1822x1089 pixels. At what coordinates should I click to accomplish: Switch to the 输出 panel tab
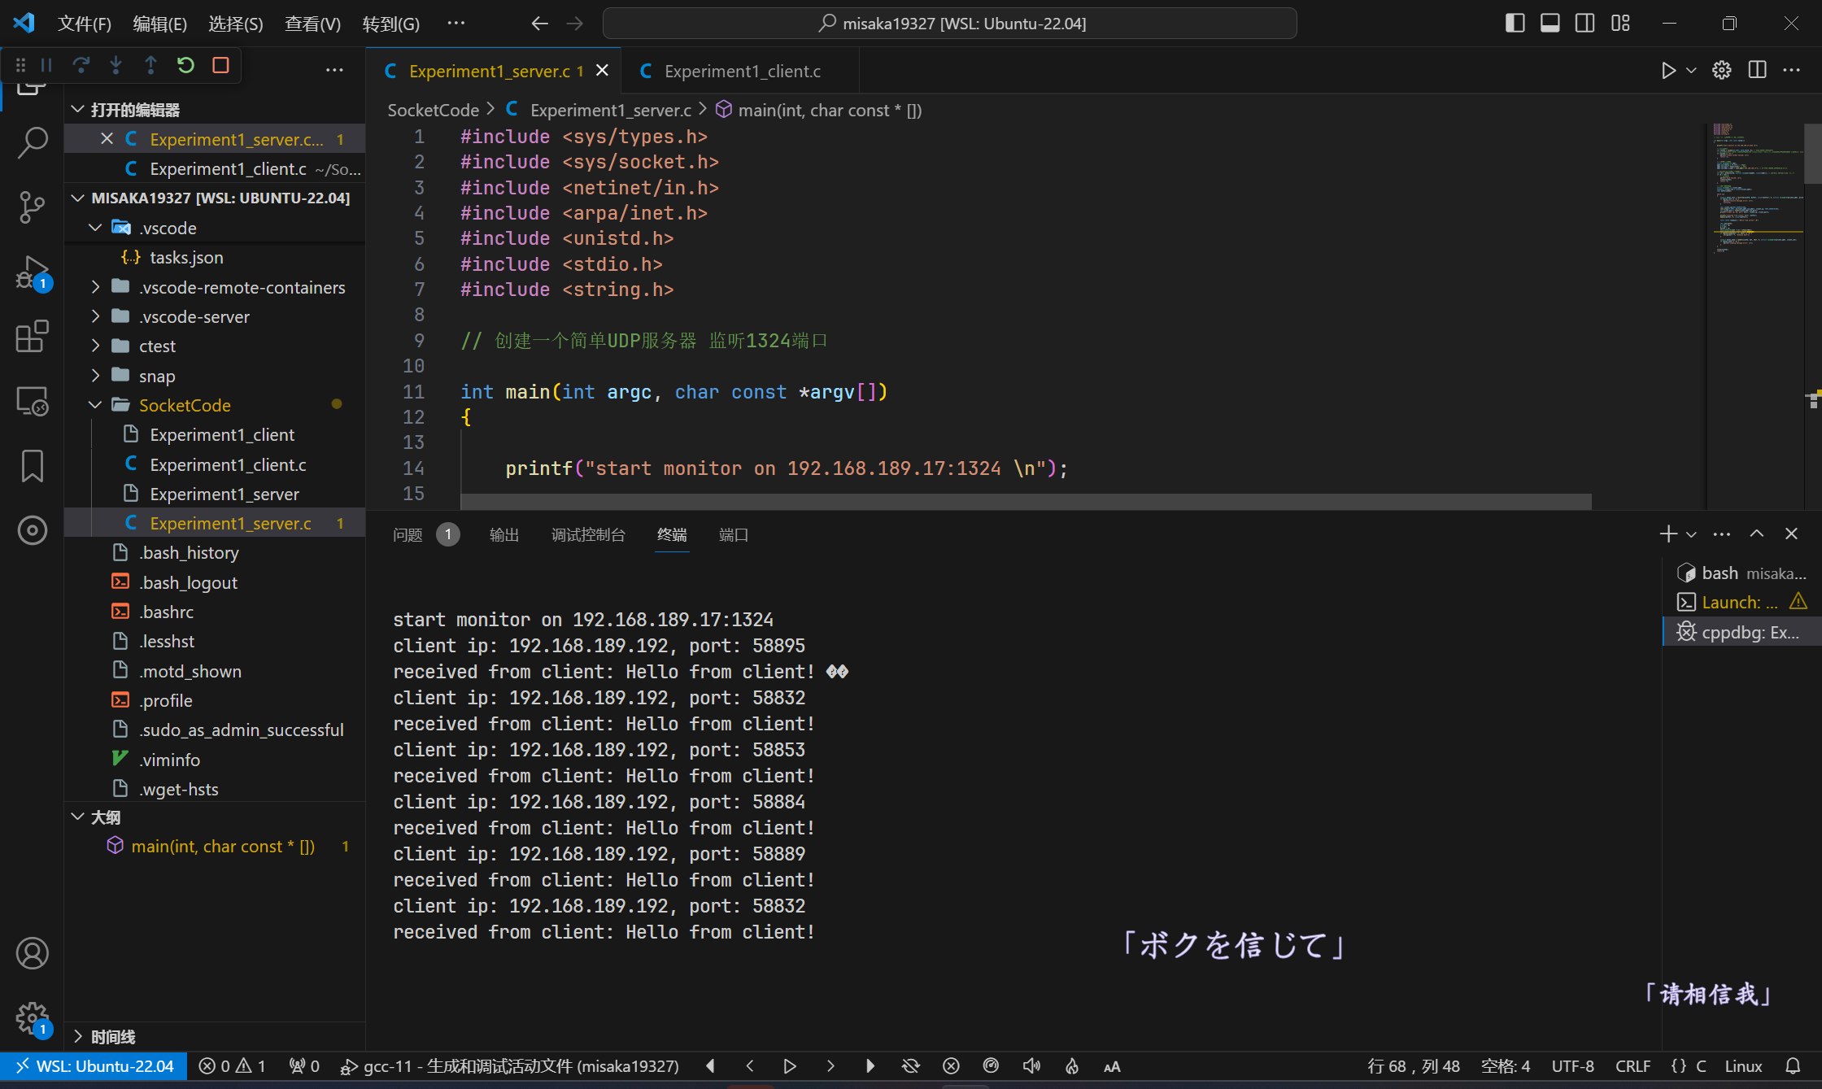[504, 534]
